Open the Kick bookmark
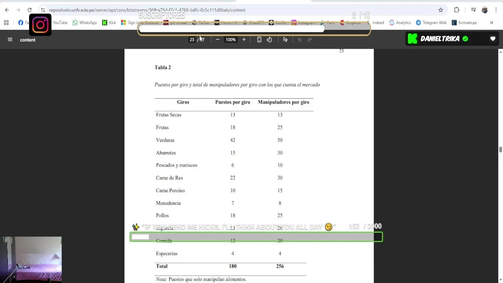This screenshot has width=503, height=283. click(x=109, y=22)
